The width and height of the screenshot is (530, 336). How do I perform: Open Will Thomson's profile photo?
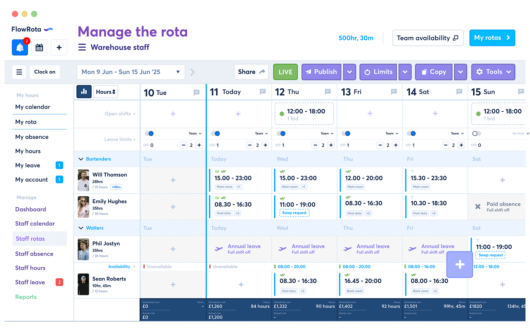coord(83,180)
